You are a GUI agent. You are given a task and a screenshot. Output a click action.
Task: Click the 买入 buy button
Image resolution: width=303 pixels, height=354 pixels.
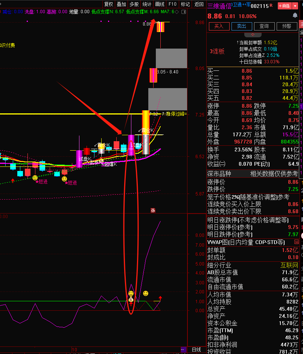tap(219, 26)
